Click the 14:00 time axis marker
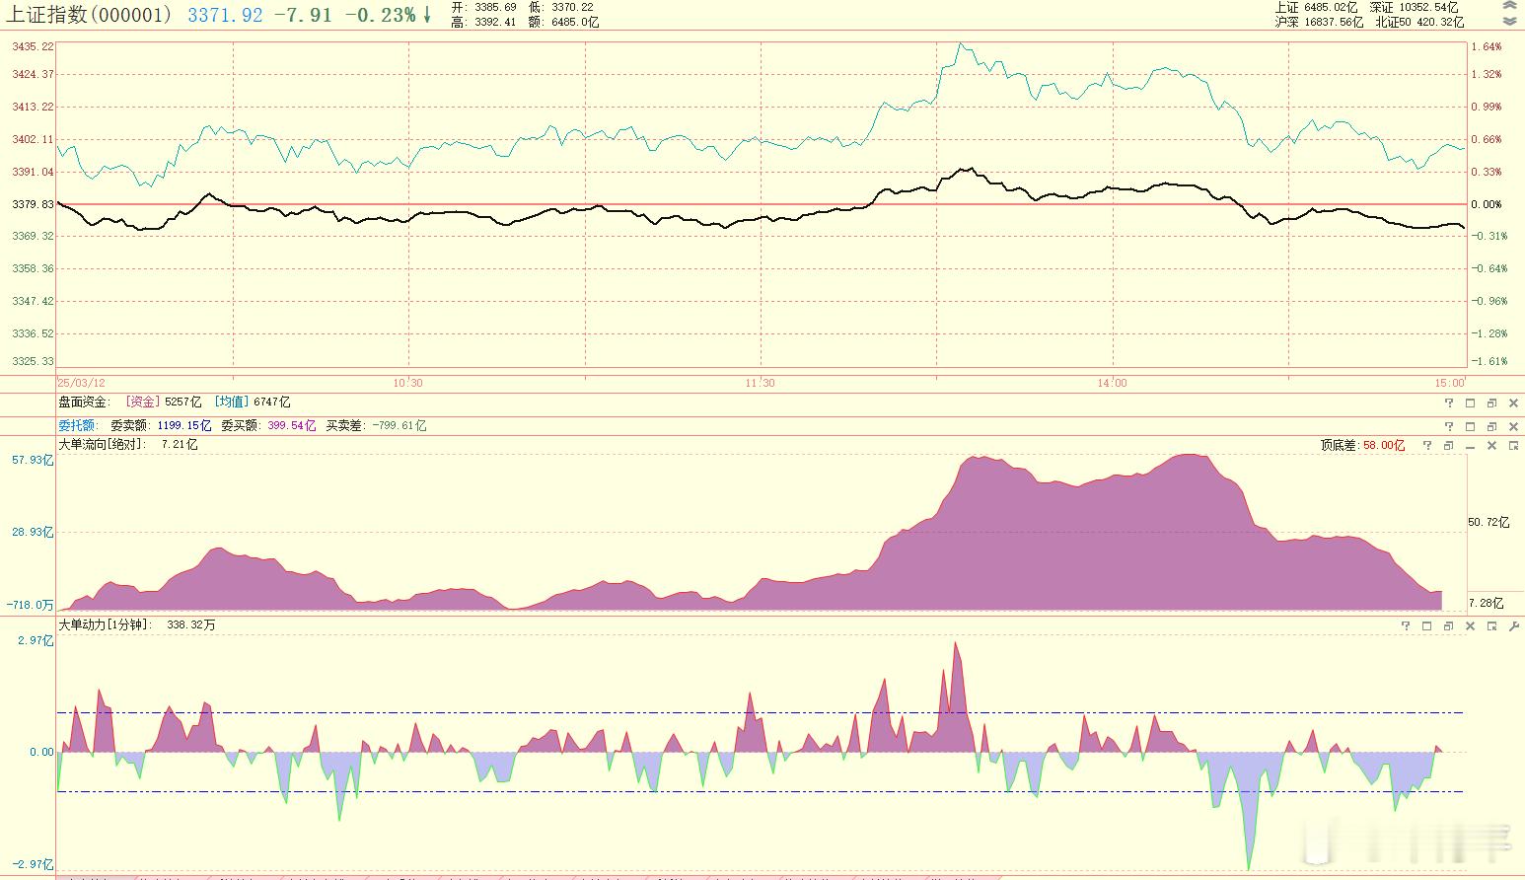 [1112, 383]
